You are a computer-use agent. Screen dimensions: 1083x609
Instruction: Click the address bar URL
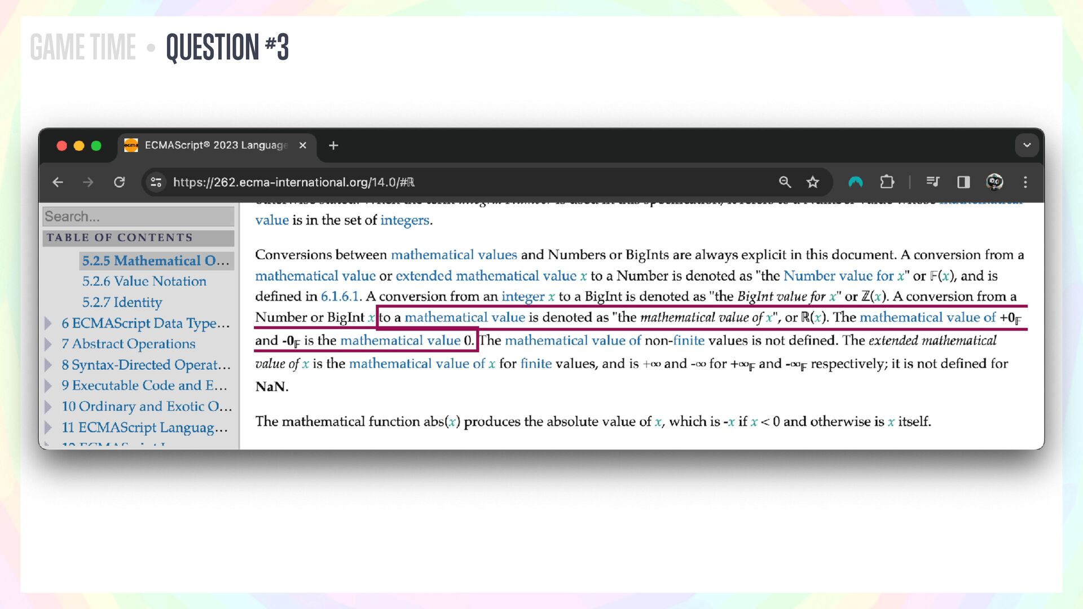pos(293,182)
